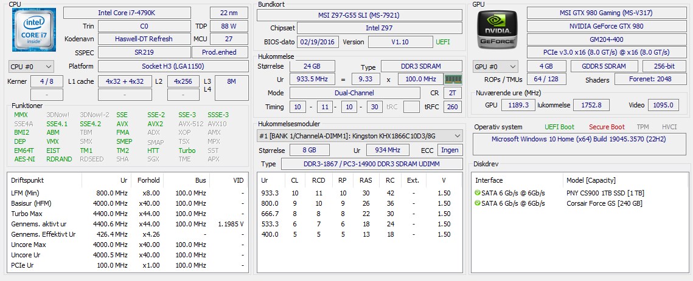Select the LFM (Min) row

pos(127,193)
